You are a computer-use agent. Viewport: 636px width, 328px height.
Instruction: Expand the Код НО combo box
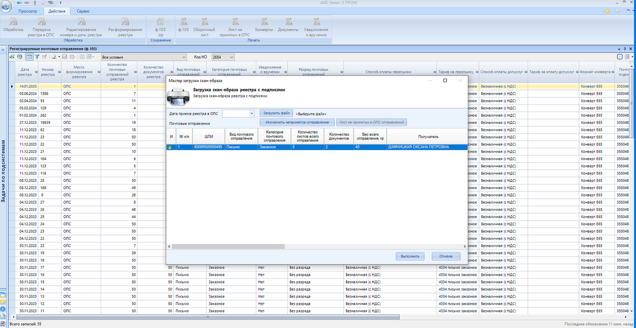[231, 57]
